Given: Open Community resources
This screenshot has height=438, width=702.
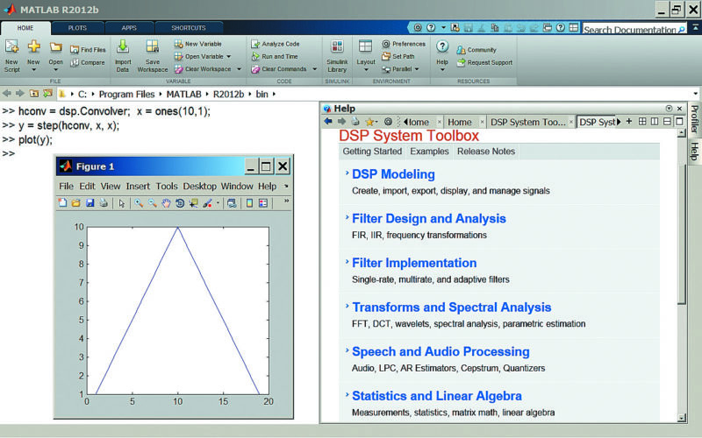Looking at the screenshot, I should click(x=476, y=50).
